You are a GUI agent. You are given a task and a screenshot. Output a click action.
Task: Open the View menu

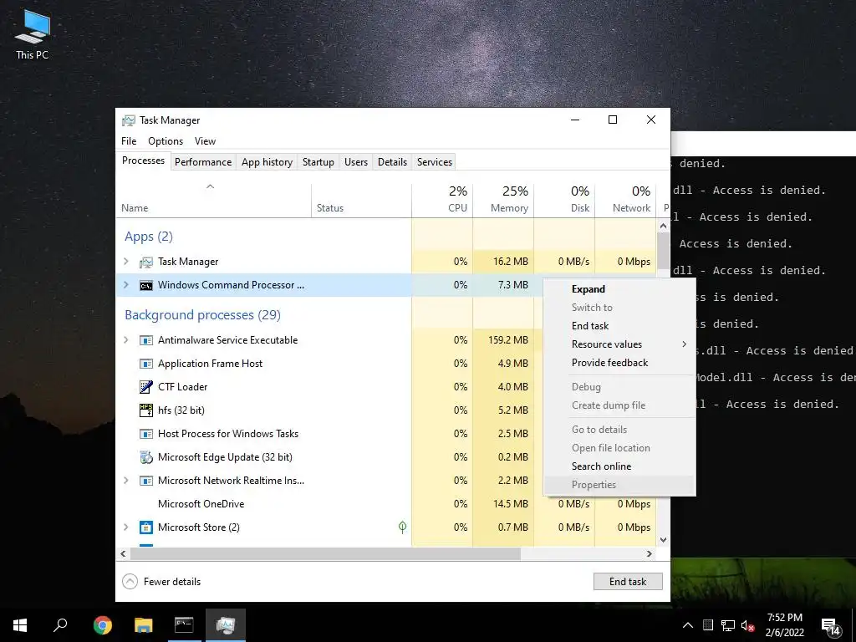pos(206,141)
